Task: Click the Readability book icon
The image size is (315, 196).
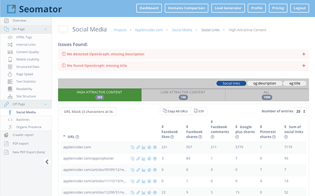Action: click(10, 89)
